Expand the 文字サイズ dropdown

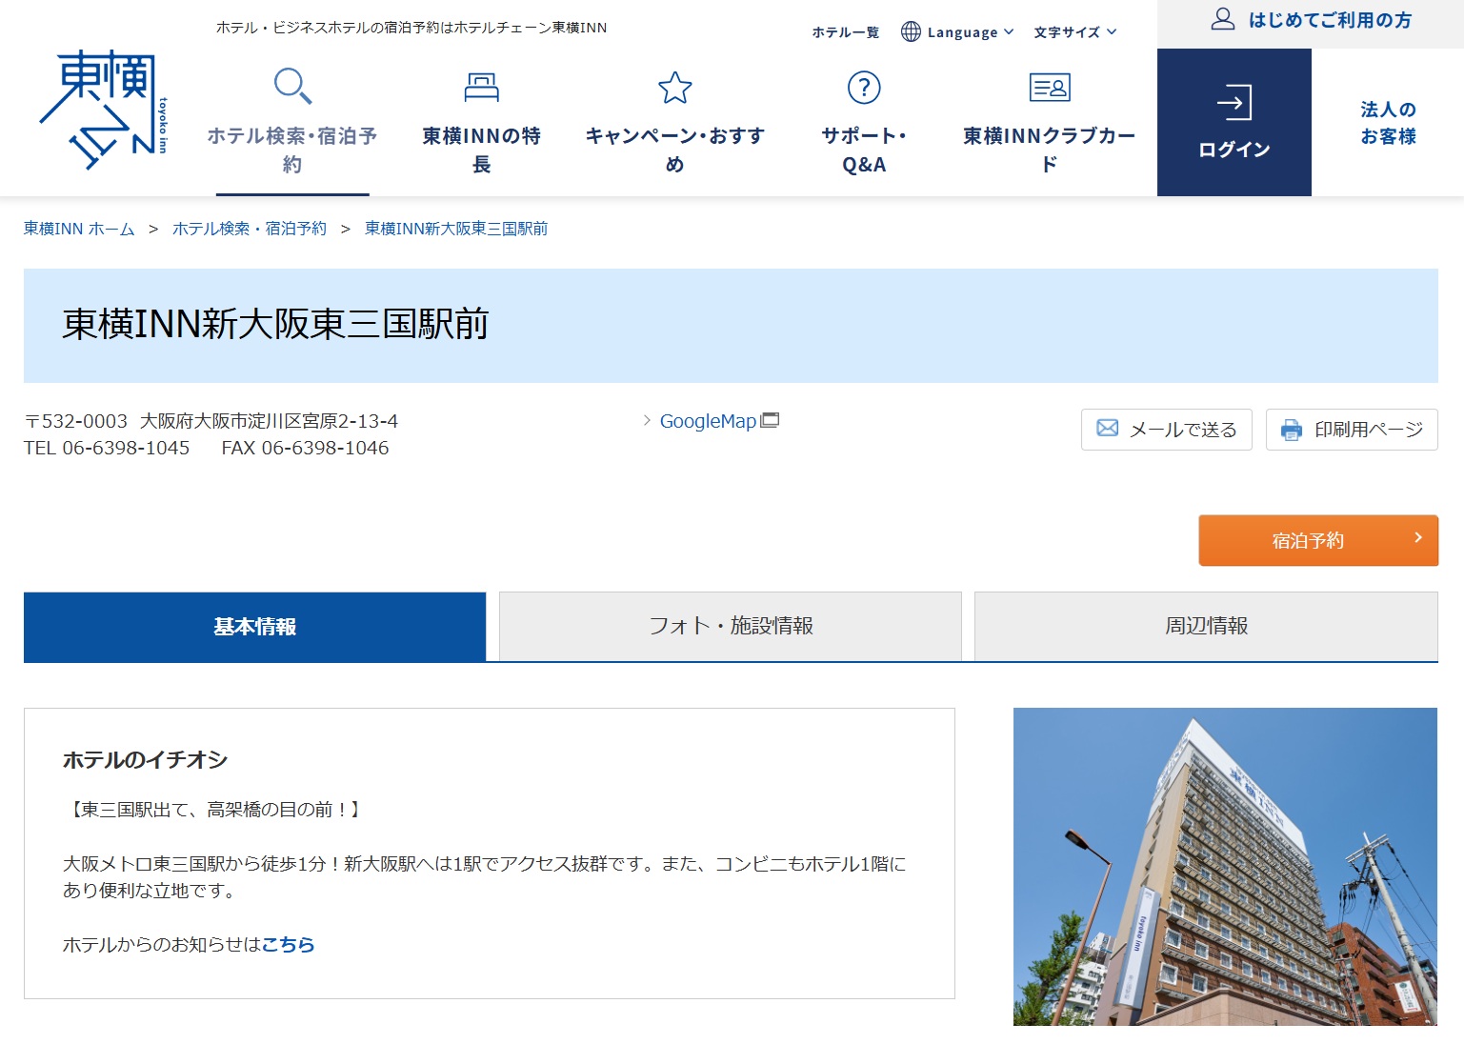[x=1075, y=32]
